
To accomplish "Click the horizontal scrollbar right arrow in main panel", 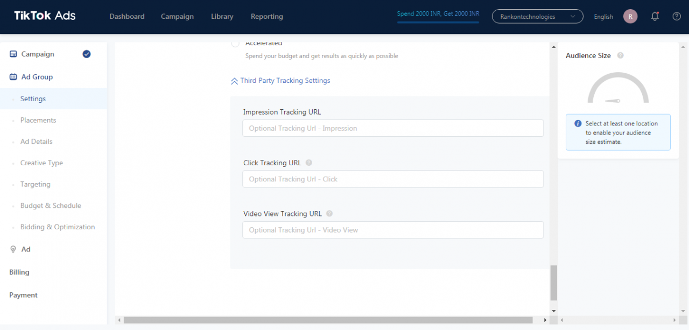I will point(546,320).
